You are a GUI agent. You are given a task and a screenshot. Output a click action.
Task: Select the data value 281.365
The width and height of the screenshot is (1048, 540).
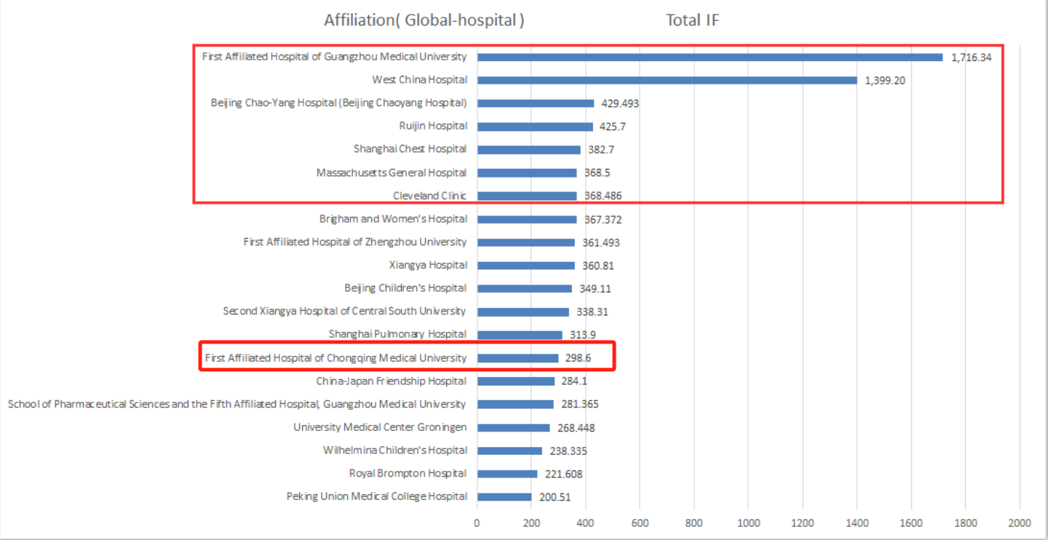tap(580, 405)
